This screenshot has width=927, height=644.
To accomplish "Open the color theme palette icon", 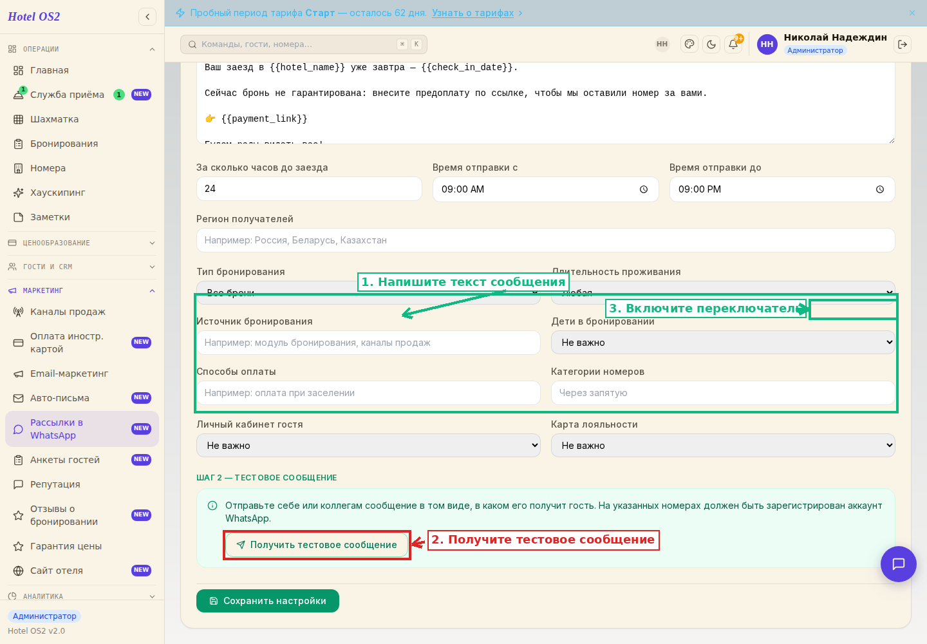I will (x=689, y=44).
